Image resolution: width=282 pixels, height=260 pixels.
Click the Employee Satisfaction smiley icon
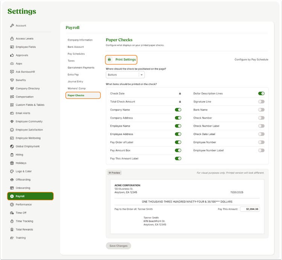[x=12, y=130]
